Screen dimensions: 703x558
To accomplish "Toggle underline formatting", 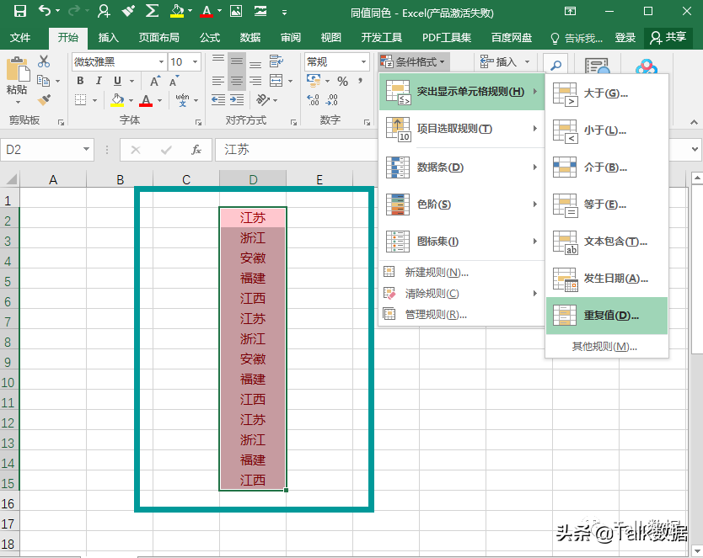I will coord(117,81).
